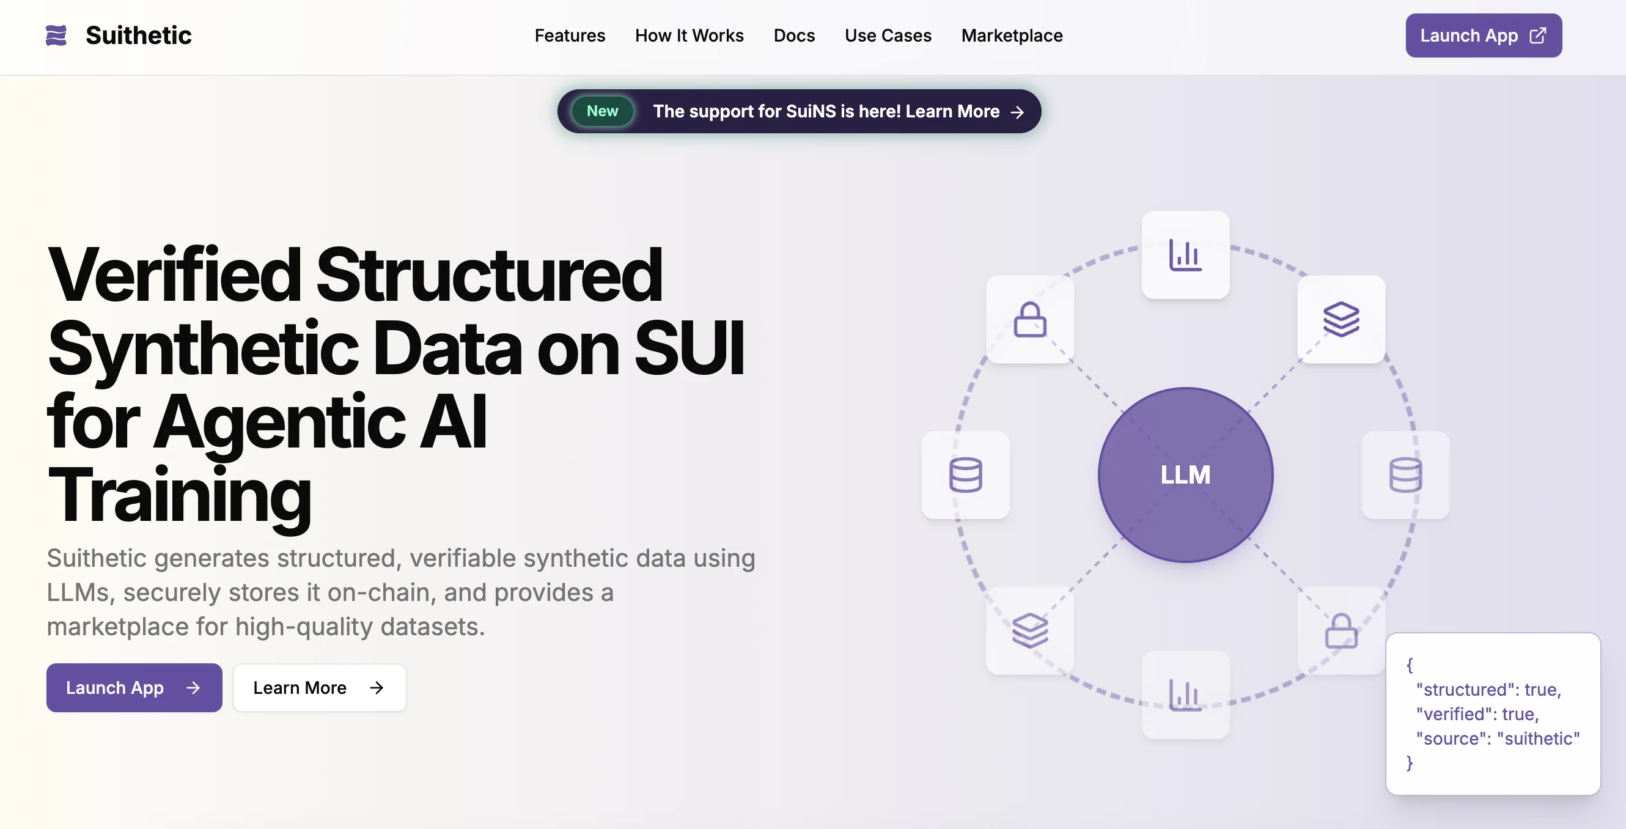
Task: Click the database tile right of LLM circle
Action: [1406, 475]
